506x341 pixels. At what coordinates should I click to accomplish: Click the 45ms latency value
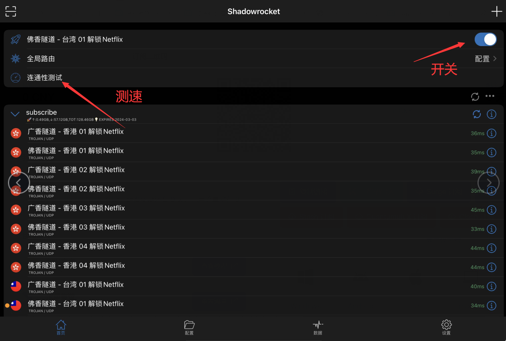tap(478, 210)
